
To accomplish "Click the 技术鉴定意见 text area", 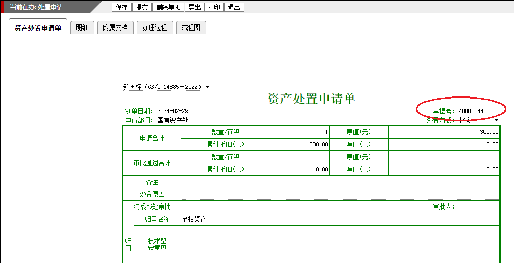I will pos(340,244).
